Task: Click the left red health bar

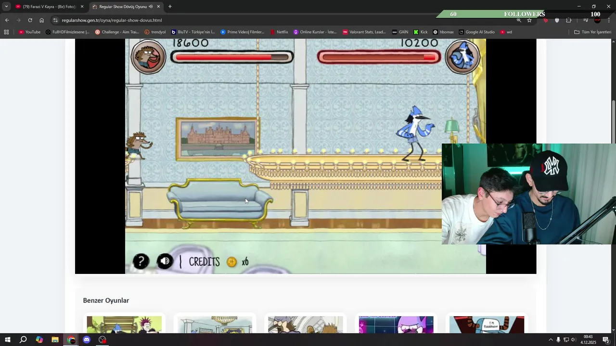Action: (x=231, y=57)
